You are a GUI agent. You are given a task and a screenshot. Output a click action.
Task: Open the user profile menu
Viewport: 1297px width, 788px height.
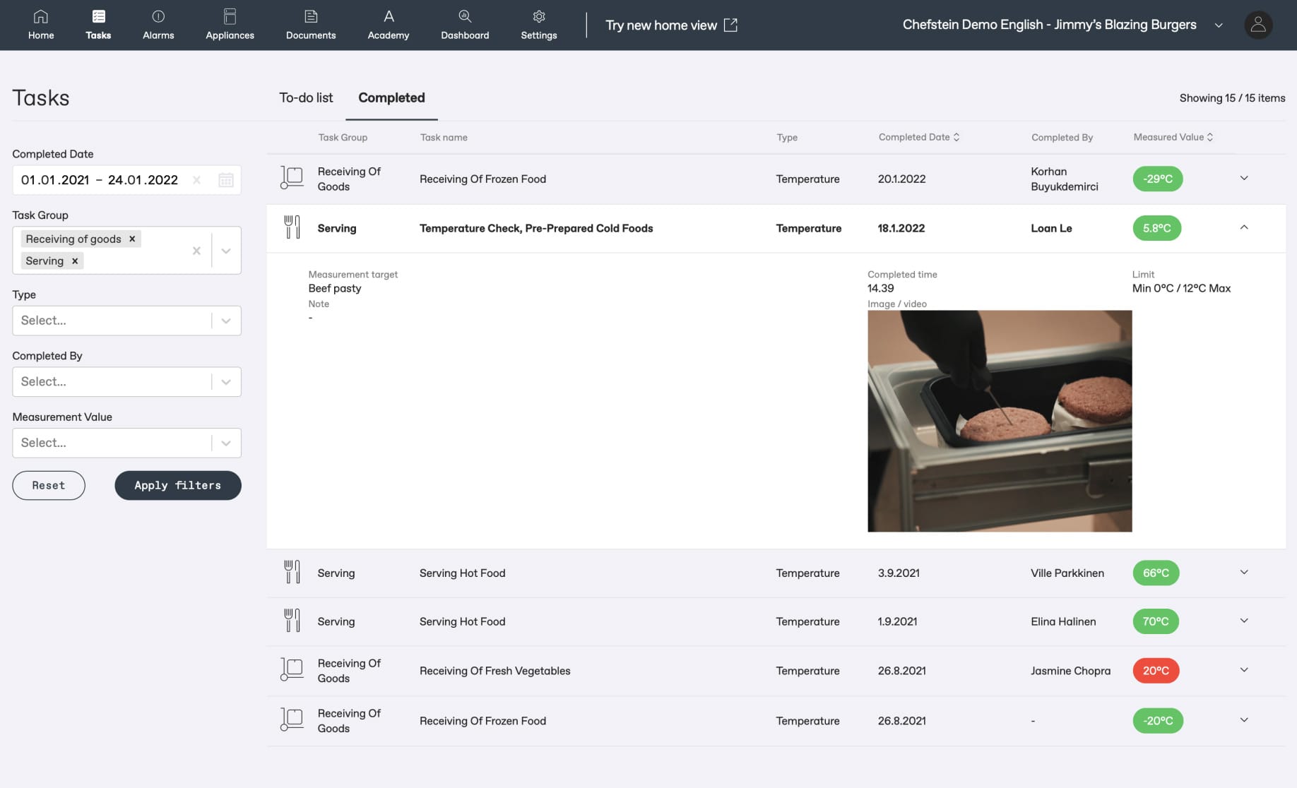(x=1257, y=25)
